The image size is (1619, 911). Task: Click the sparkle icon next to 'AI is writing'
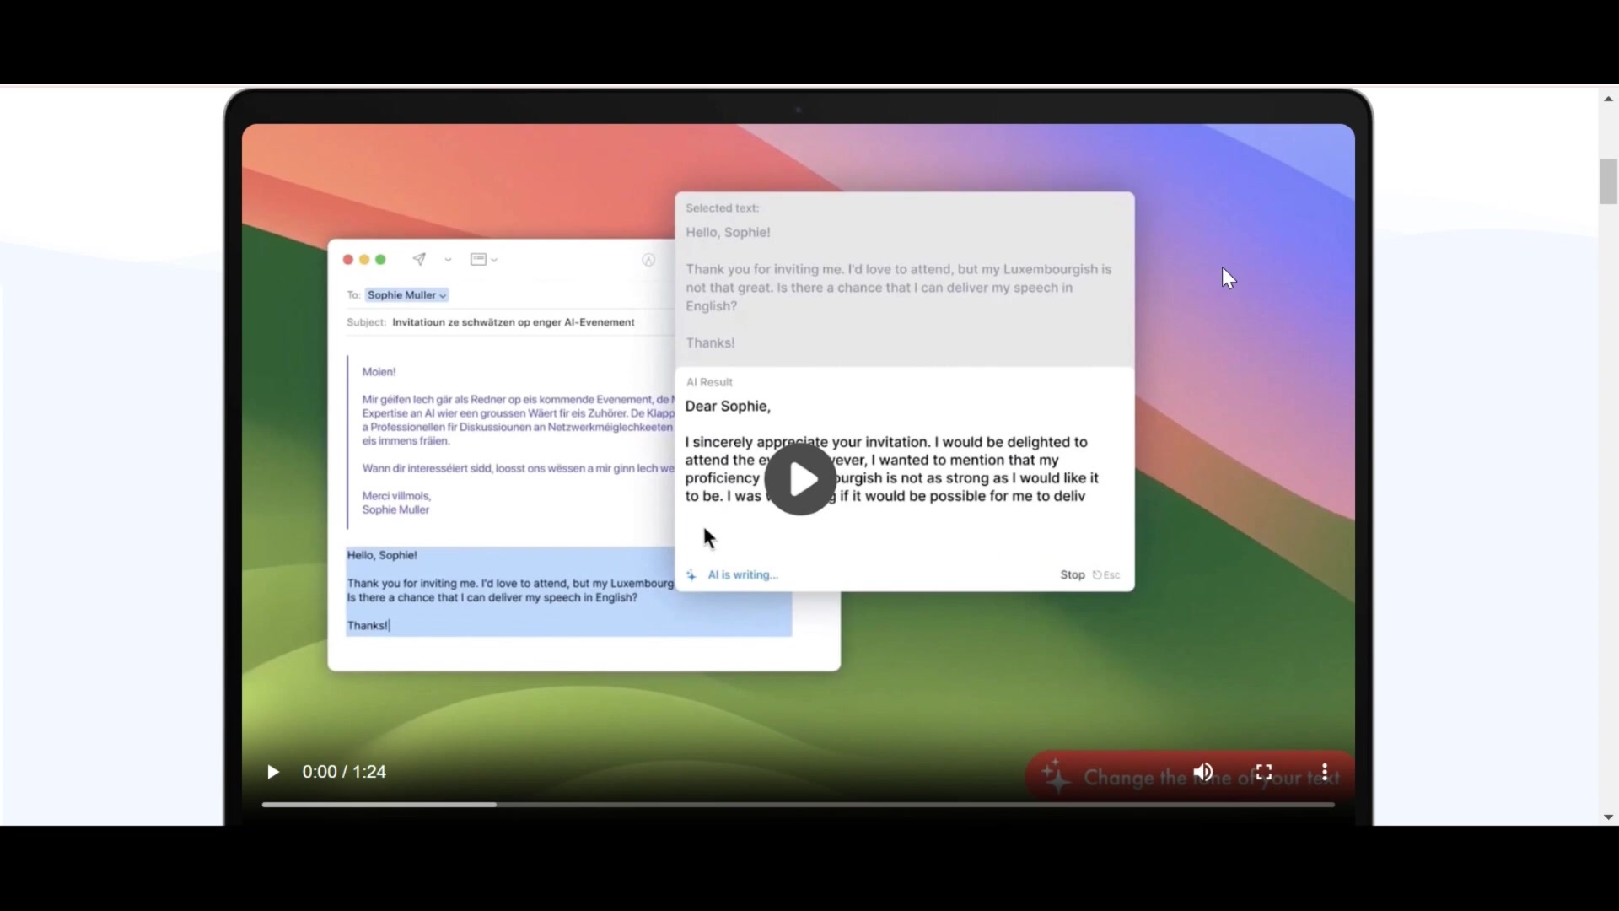point(691,574)
